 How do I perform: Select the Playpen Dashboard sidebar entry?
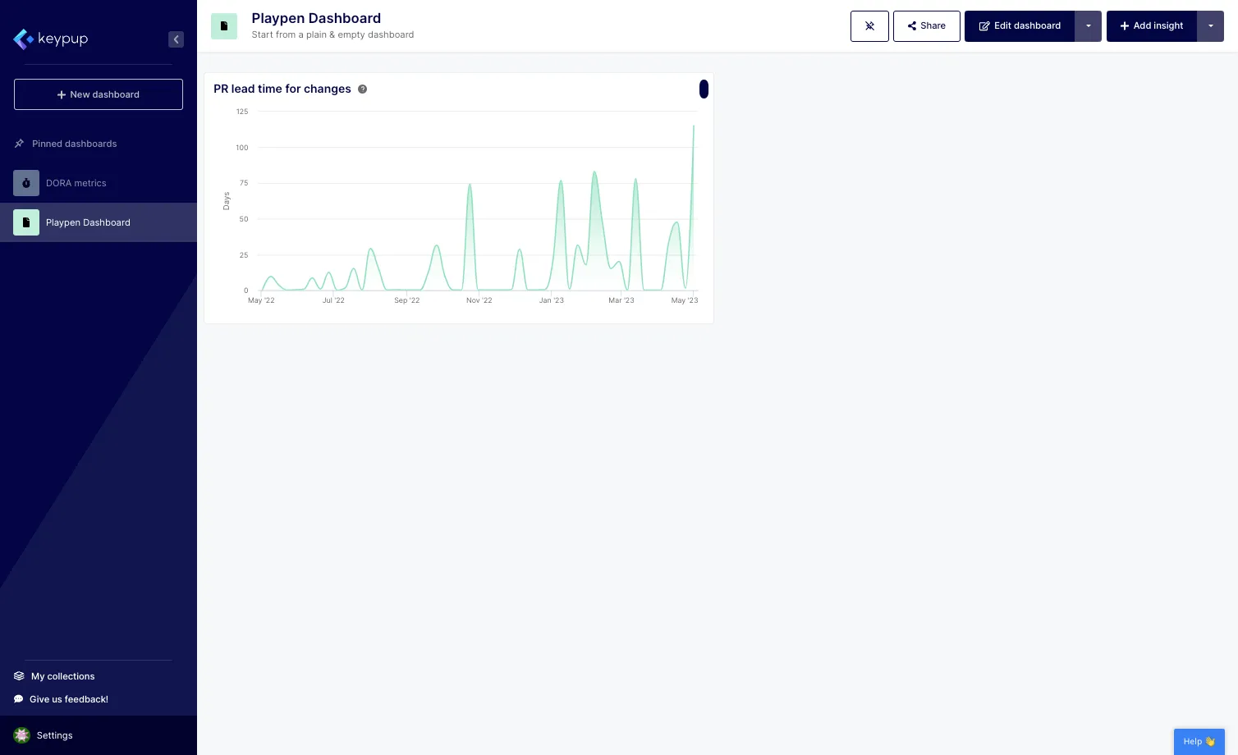(x=88, y=222)
